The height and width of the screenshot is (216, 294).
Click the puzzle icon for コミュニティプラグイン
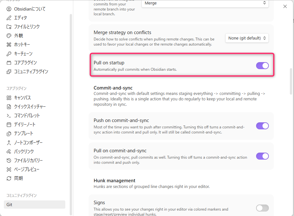[9, 72]
